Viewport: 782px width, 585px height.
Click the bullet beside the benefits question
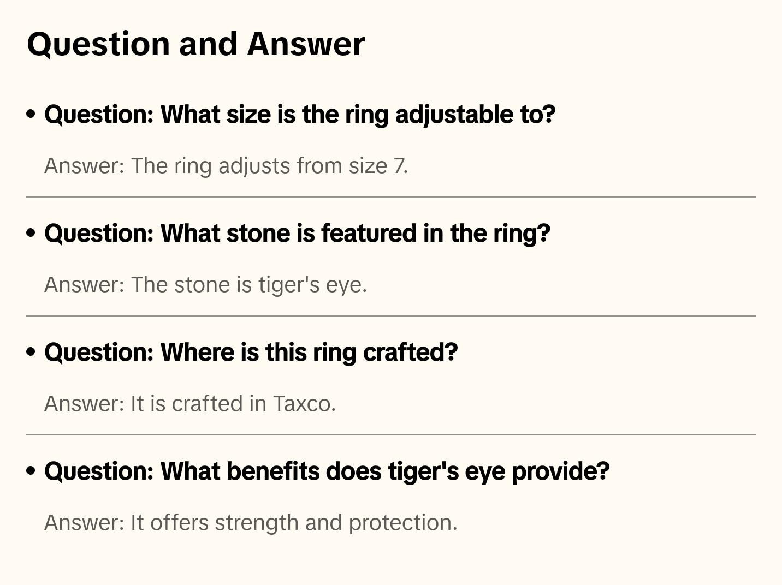(x=31, y=471)
